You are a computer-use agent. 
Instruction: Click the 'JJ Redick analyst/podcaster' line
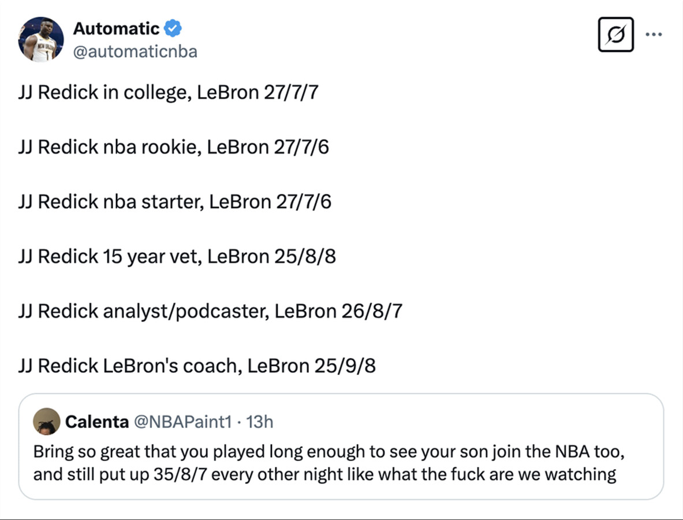coord(210,311)
